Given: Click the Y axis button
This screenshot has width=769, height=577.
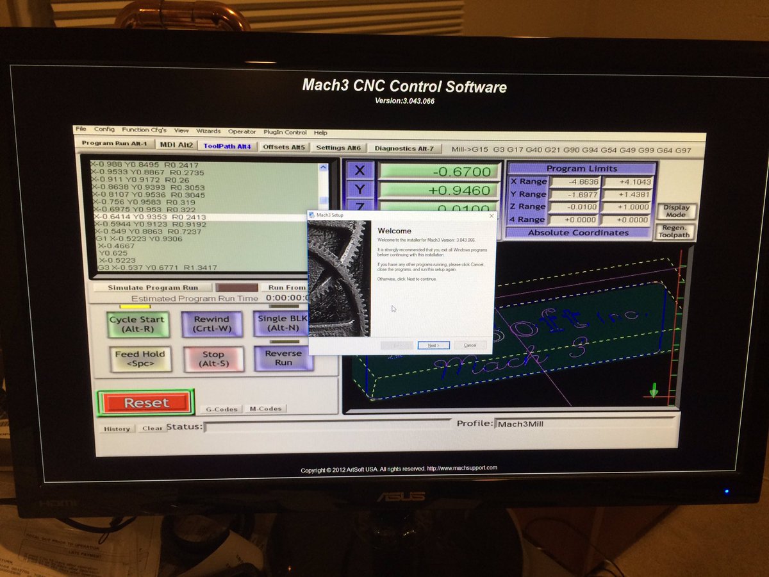Looking at the screenshot, I should (x=360, y=190).
